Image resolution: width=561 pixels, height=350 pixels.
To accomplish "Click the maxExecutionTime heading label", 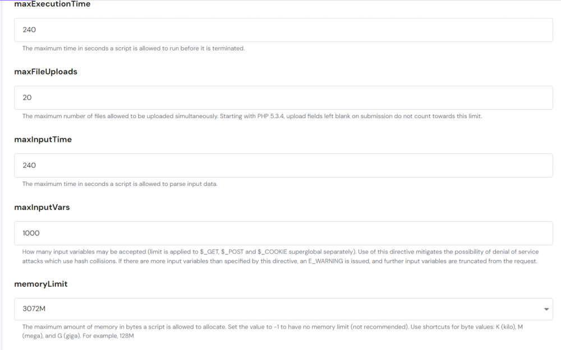I will click(52, 4).
